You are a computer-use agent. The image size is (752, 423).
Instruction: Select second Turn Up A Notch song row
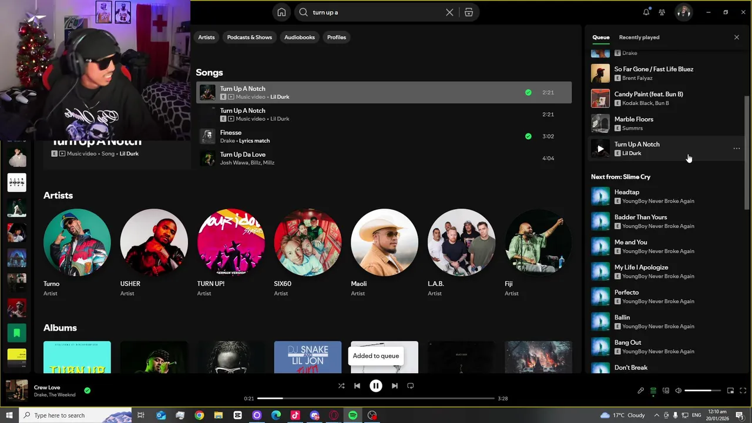pos(384,115)
